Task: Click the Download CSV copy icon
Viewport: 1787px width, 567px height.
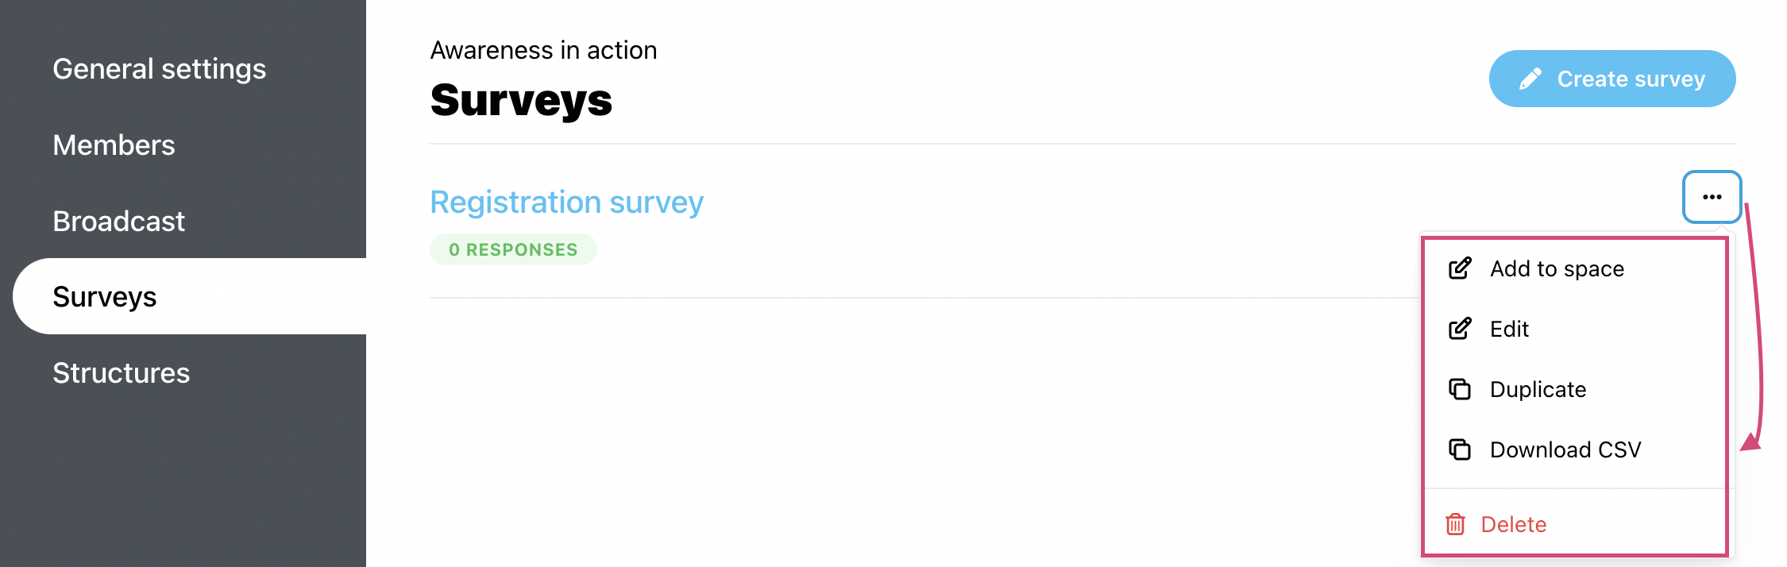Action: pyautogui.click(x=1460, y=449)
